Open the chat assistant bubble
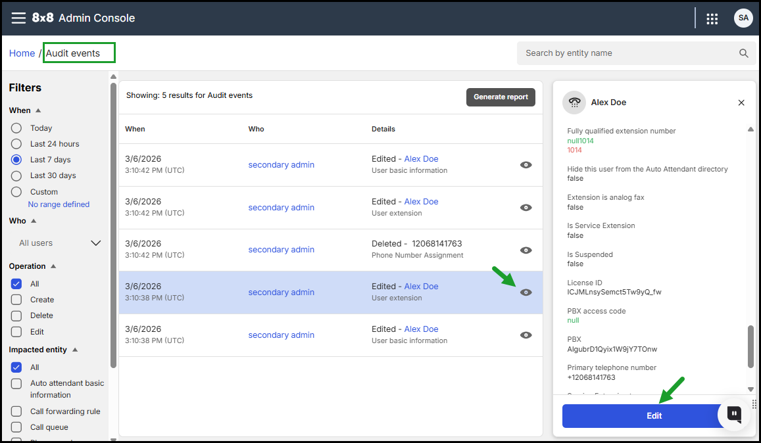The image size is (761, 443). (x=735, y=414)
